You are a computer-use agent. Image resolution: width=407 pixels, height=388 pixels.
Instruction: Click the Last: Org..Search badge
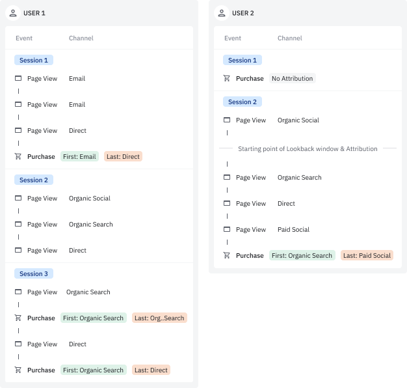[159, 318]
